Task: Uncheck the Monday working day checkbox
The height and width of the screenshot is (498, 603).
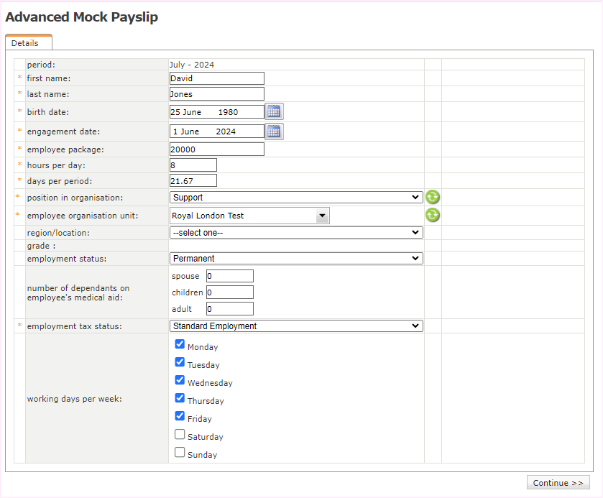Action: [x=180, y=344]
